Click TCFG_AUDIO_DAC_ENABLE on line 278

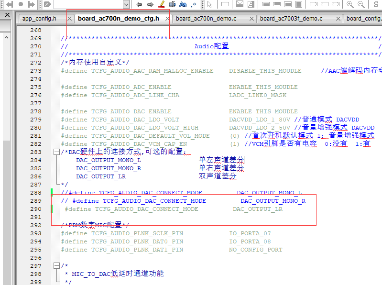[131, 111]
